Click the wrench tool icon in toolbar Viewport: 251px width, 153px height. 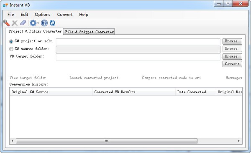coord(7,23)
